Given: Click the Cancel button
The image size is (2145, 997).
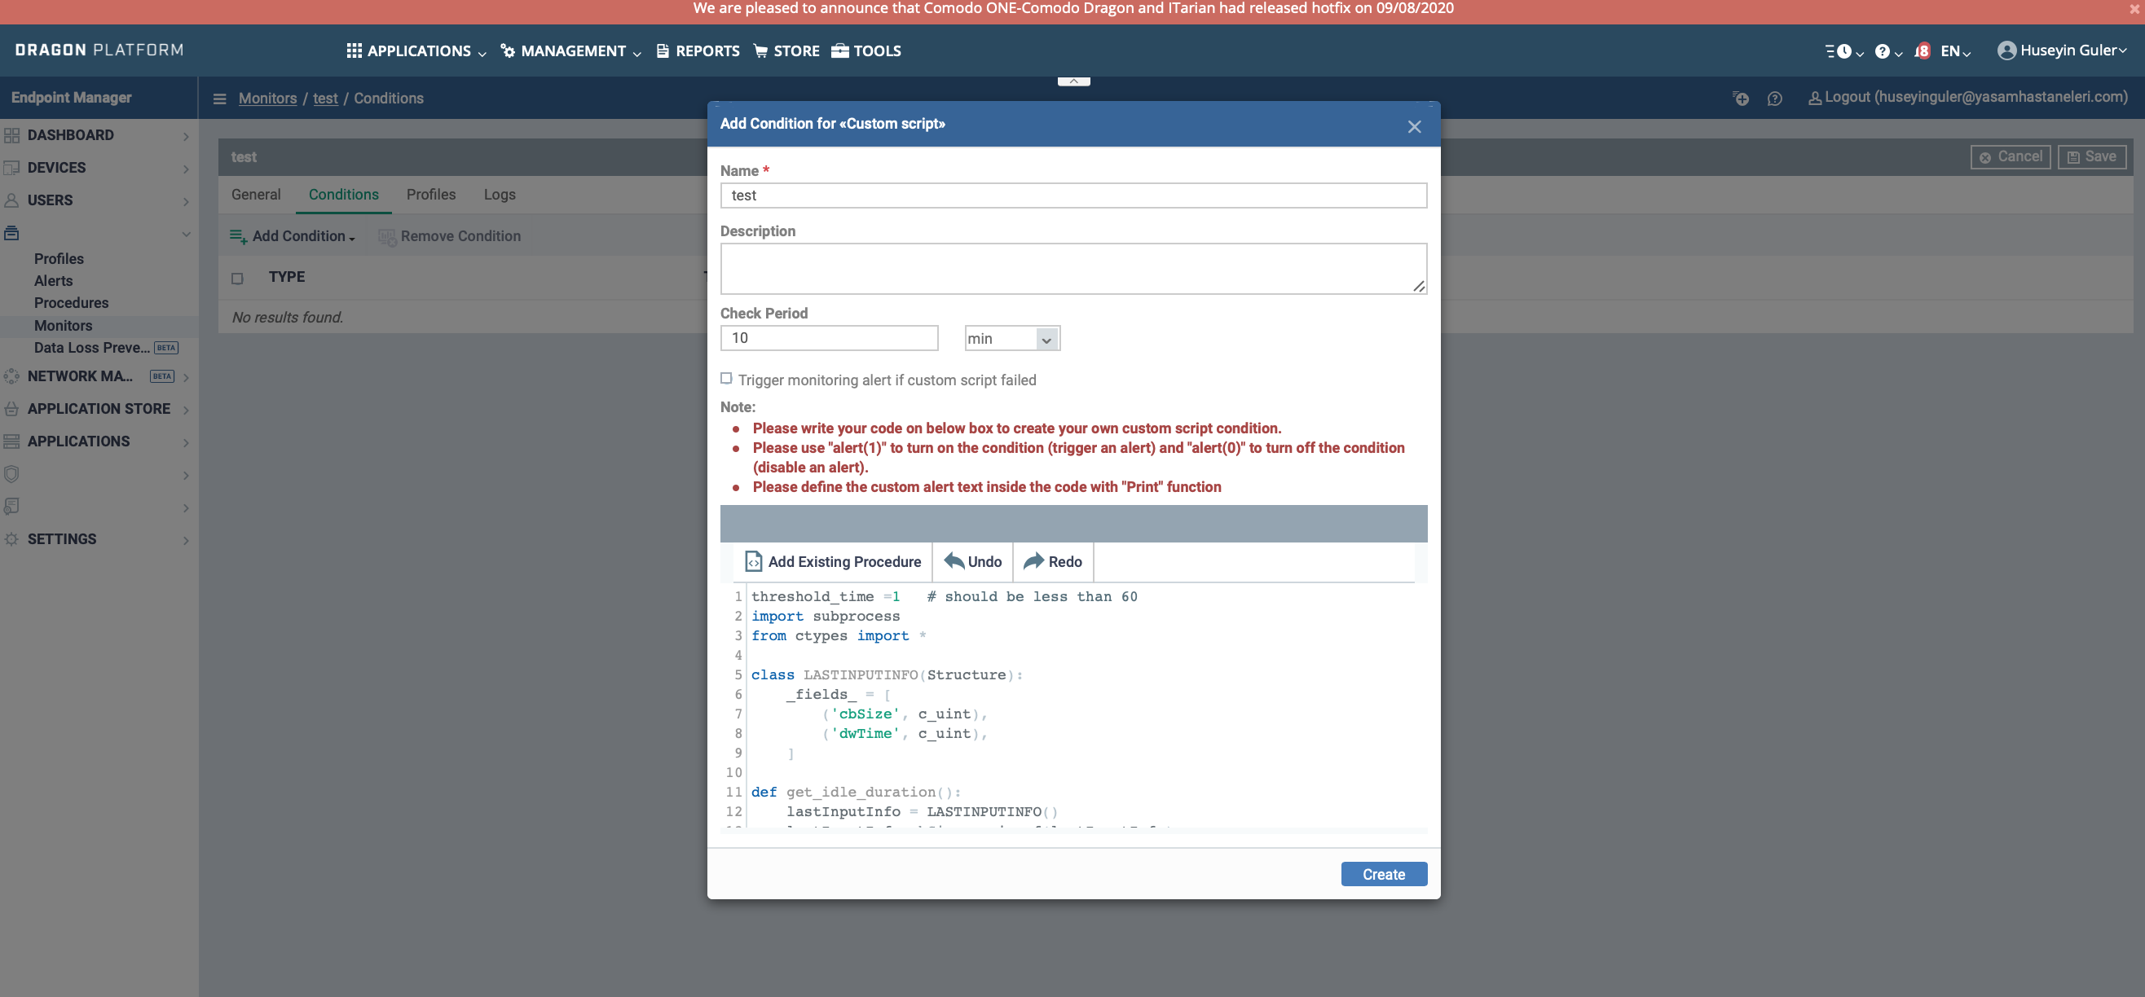Looking at the screenshot, I should [2010, 156].
